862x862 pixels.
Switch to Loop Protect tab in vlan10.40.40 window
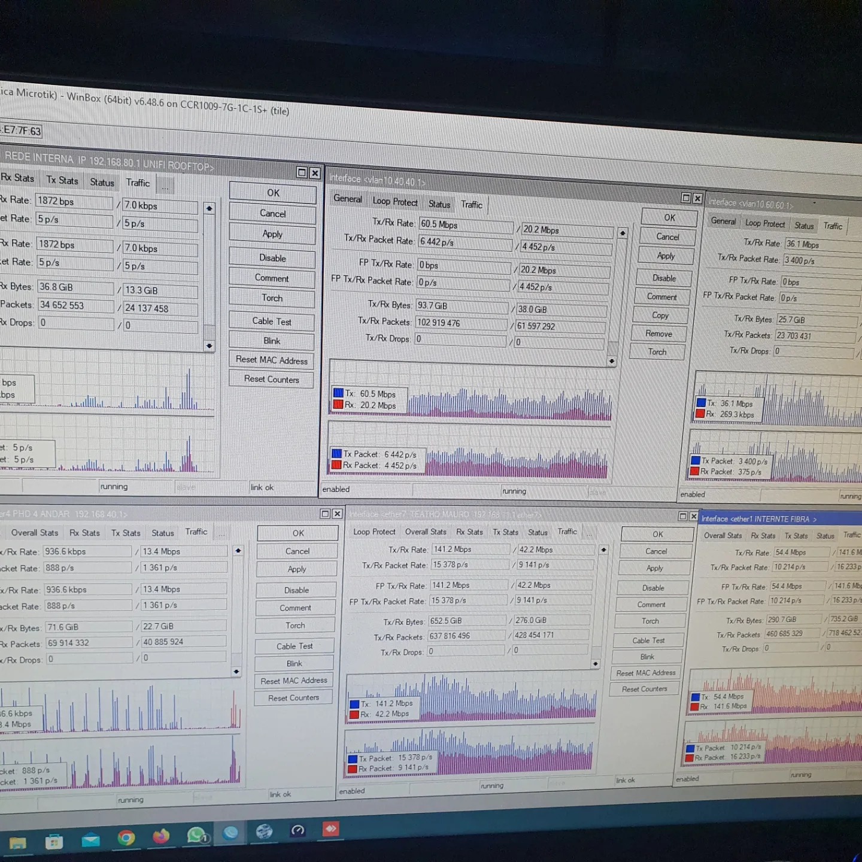pos(394,202)
